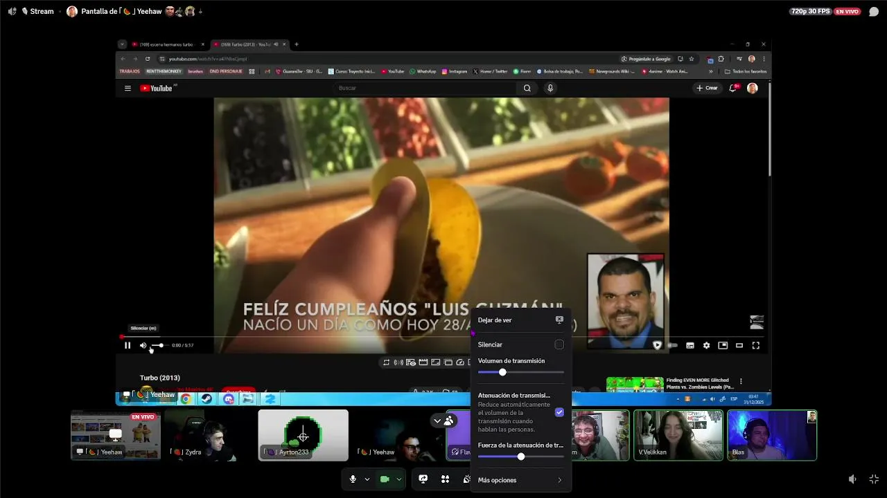
Task: Start YouTube voice search microphone
Action: pyautogui.click(x=550, y=88)
